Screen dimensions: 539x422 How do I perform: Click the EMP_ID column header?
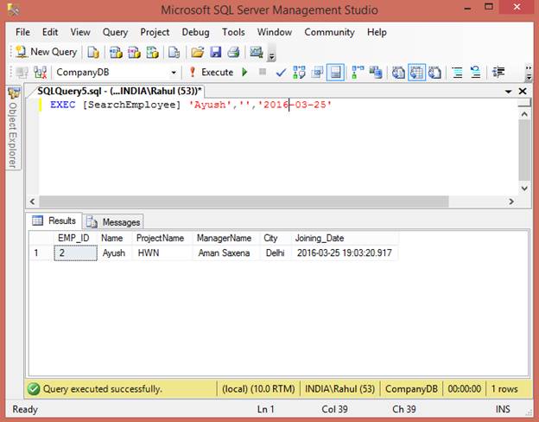[x=75, y=238]
